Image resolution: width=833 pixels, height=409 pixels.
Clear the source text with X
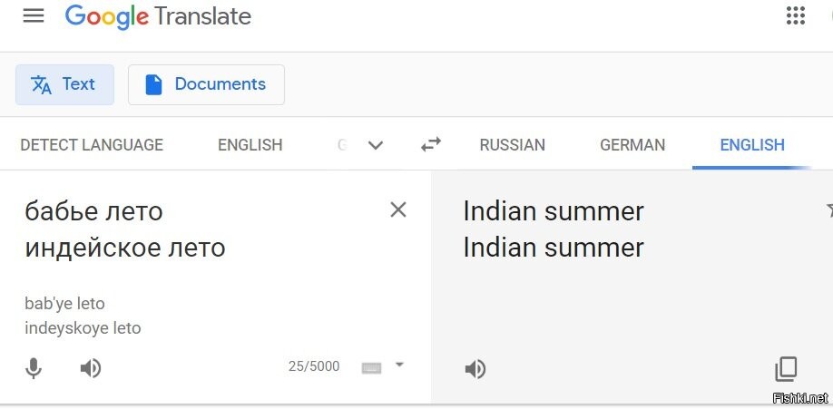pyautogui.click(x=397, y=210)
